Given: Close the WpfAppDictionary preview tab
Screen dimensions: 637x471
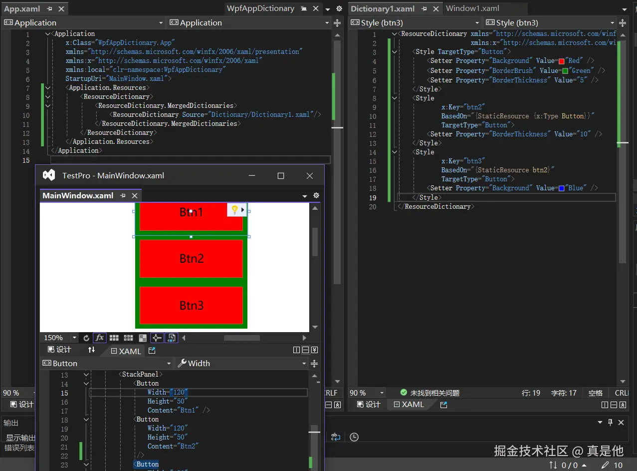Looking at the screenshot, I should 315,9.
